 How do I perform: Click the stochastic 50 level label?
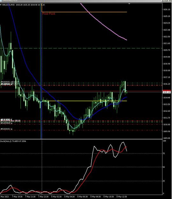[x=164, y=167]
